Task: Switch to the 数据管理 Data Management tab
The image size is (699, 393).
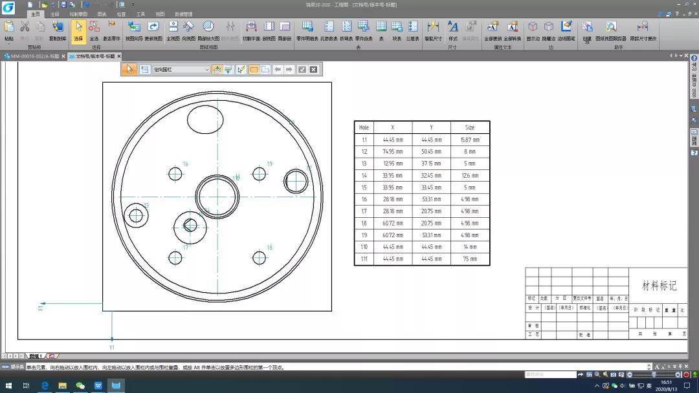Action: 184,14
